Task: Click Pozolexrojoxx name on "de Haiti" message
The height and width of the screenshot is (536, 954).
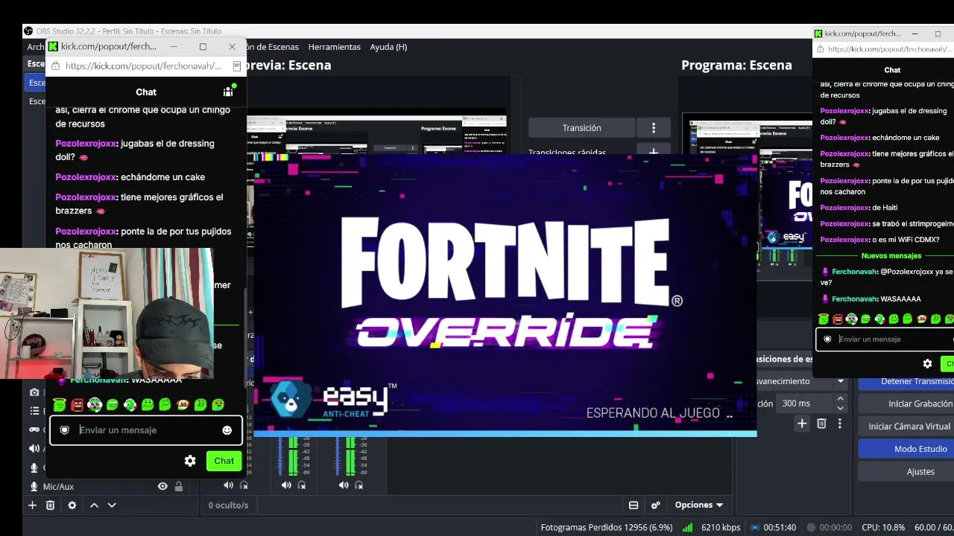Action: [844, 208]
